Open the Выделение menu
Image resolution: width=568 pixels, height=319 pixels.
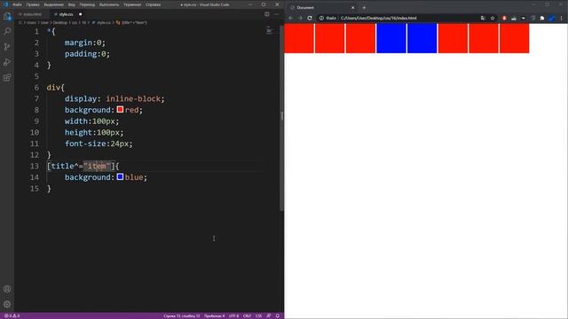53,4
